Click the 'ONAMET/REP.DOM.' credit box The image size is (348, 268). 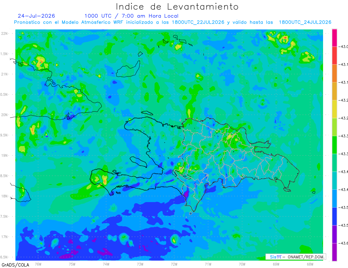pos(296,257)
